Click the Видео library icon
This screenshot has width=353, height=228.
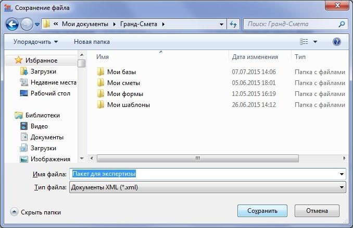[x=24, y=126]
